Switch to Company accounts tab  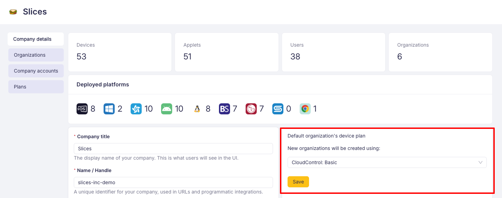(36, 71)
